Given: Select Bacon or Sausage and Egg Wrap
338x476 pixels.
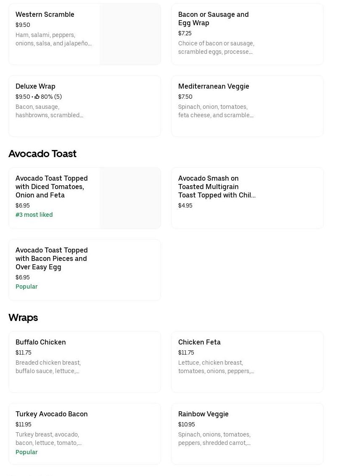Looking at the screenshot, I should point(213,19).
